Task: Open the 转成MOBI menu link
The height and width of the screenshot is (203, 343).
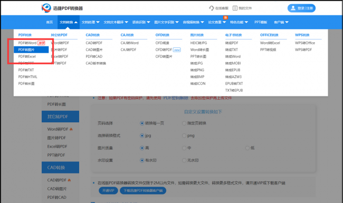Action: click(233, 63)
